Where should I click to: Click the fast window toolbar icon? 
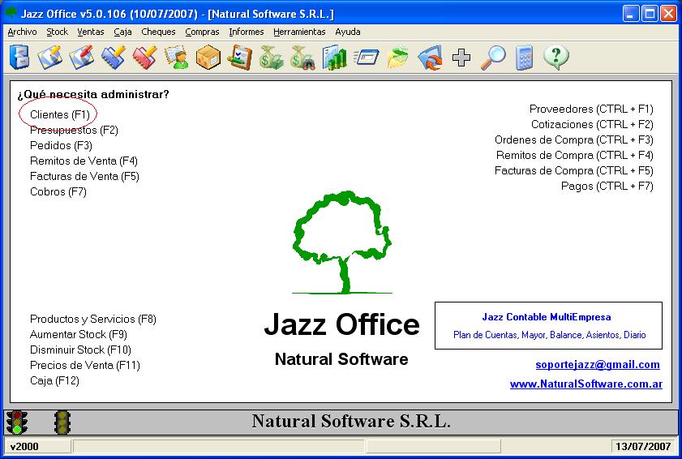point(367,57)
